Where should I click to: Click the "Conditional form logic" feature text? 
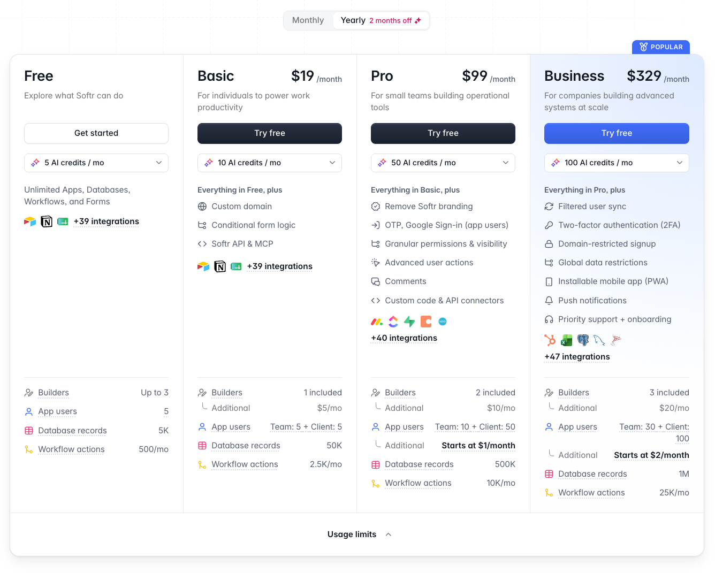[x=254, y=225]
